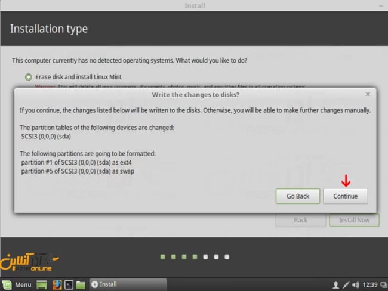
Task: Open the Terminal launcher in panel
Action: (x=69, y=285)
